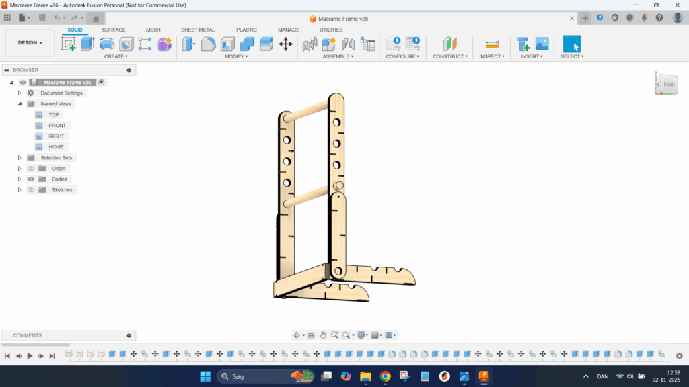Open the MODIFY menu label

point(236,56)
